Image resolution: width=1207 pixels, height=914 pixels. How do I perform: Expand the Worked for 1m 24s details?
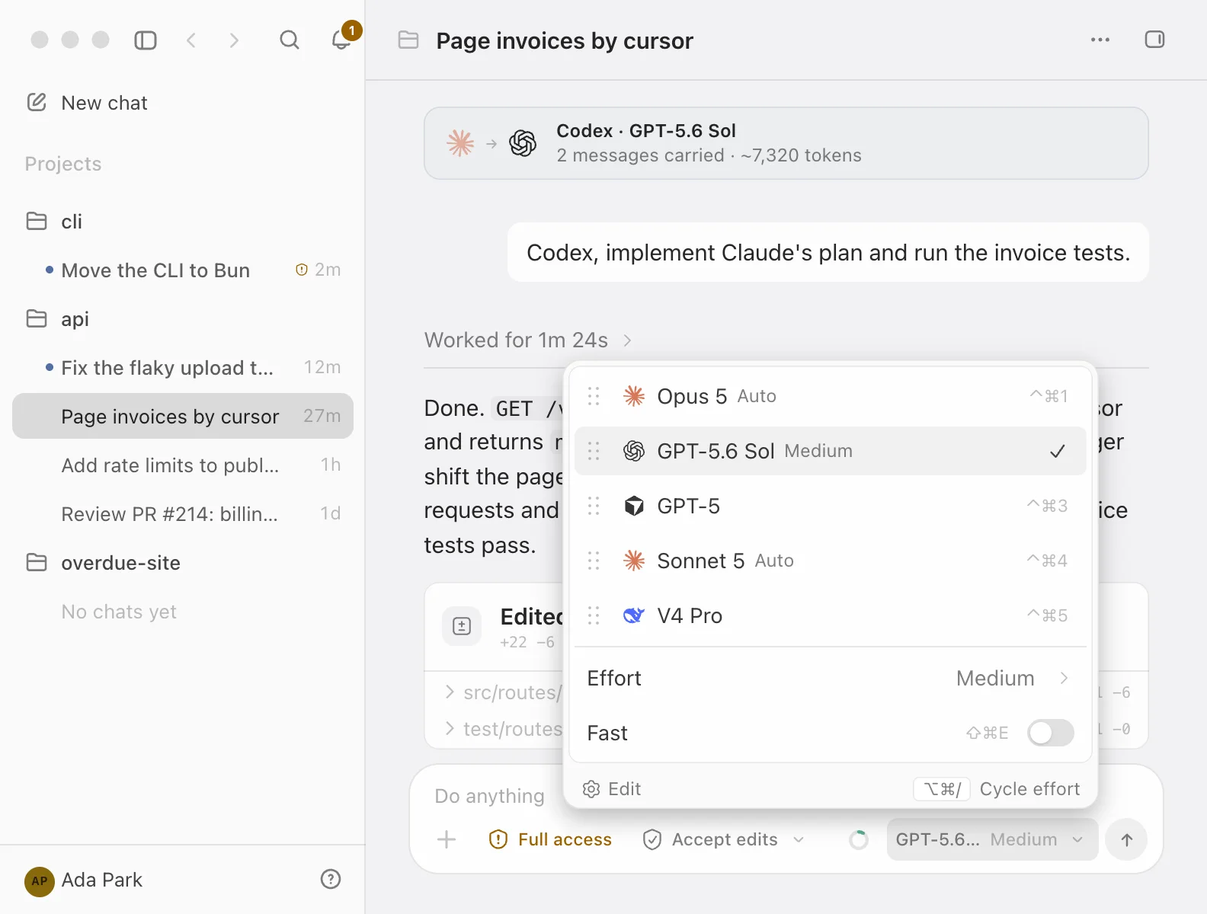point(528,340)
